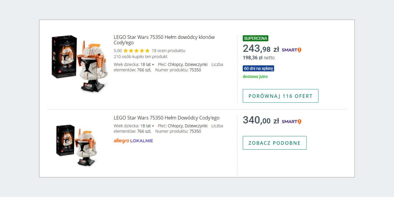Open the first LEGO helmet product image
Viewport: 394px width, 197px height.
coord(80,64)
